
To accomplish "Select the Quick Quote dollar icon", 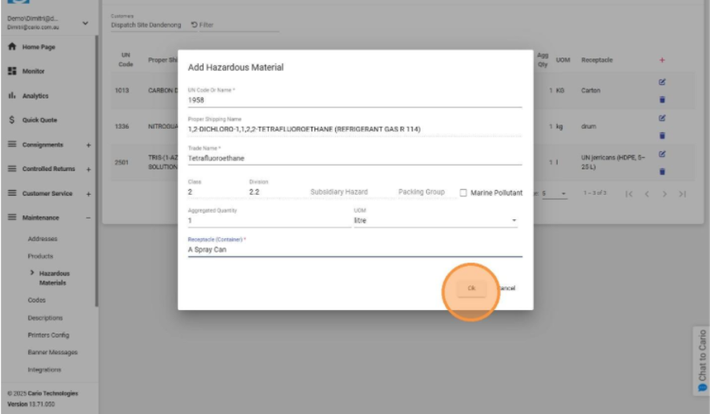I will coord(13,120).
